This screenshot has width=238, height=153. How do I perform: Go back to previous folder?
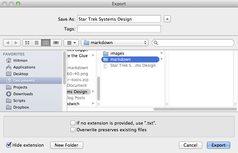pos(8,43)
